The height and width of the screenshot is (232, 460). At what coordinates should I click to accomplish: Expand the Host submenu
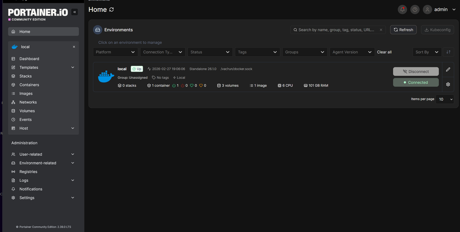click(73, 128)
